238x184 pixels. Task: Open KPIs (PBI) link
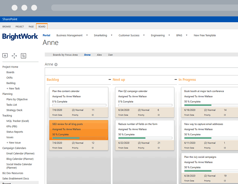pyautogui.click(x=12, y=126)
